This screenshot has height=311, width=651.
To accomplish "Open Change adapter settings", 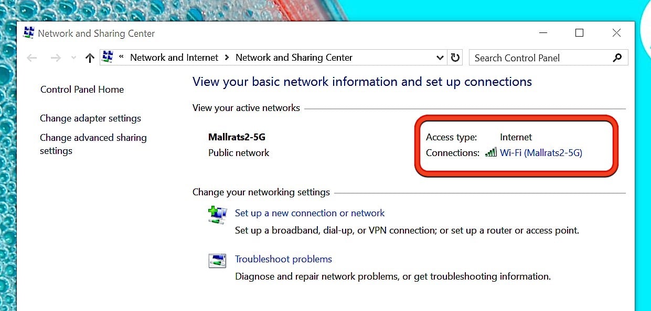I will 90,118.
